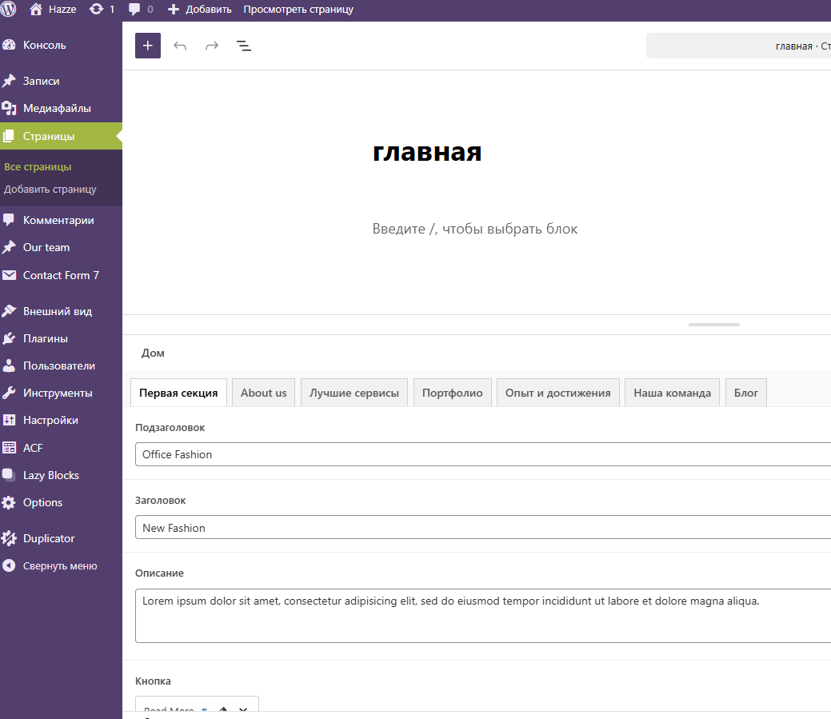
Task: Click the Консоль dashboard gauge icon
Action: tap(9, 45)
